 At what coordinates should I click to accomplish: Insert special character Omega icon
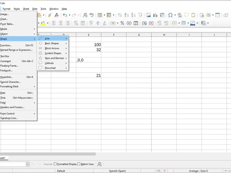170,15
